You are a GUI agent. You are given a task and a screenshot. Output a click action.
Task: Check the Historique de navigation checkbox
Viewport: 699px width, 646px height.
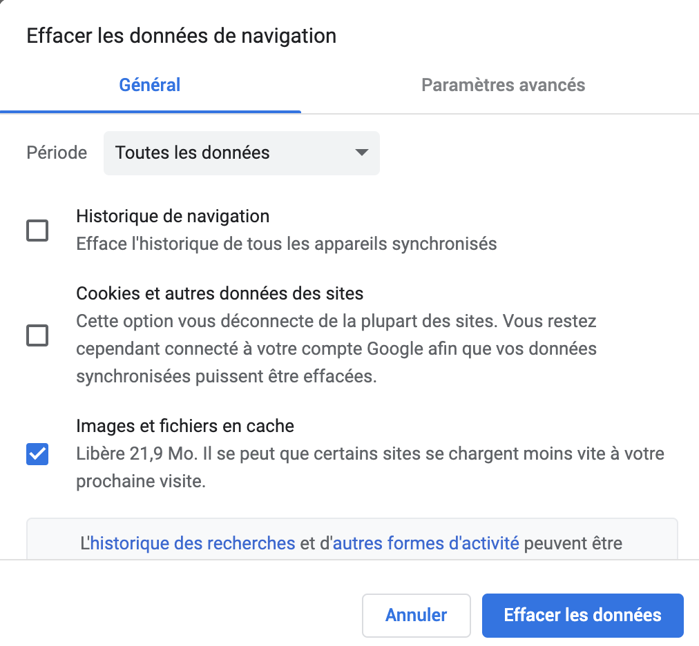[37, 231]
